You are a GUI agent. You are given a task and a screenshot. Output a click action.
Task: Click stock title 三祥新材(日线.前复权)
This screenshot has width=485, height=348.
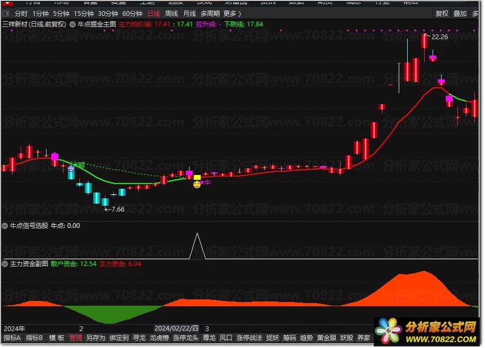point(34,24)
